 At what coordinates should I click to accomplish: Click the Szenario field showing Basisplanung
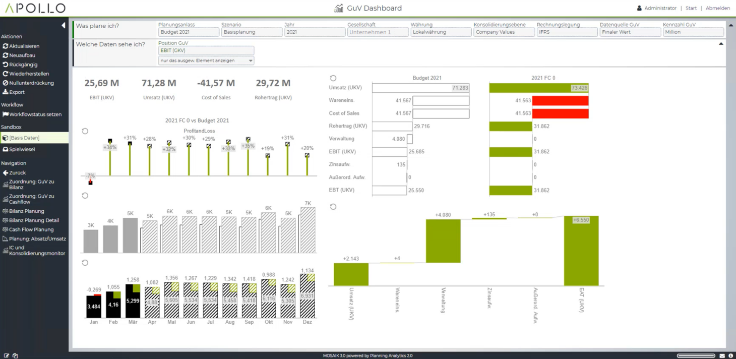252,32
